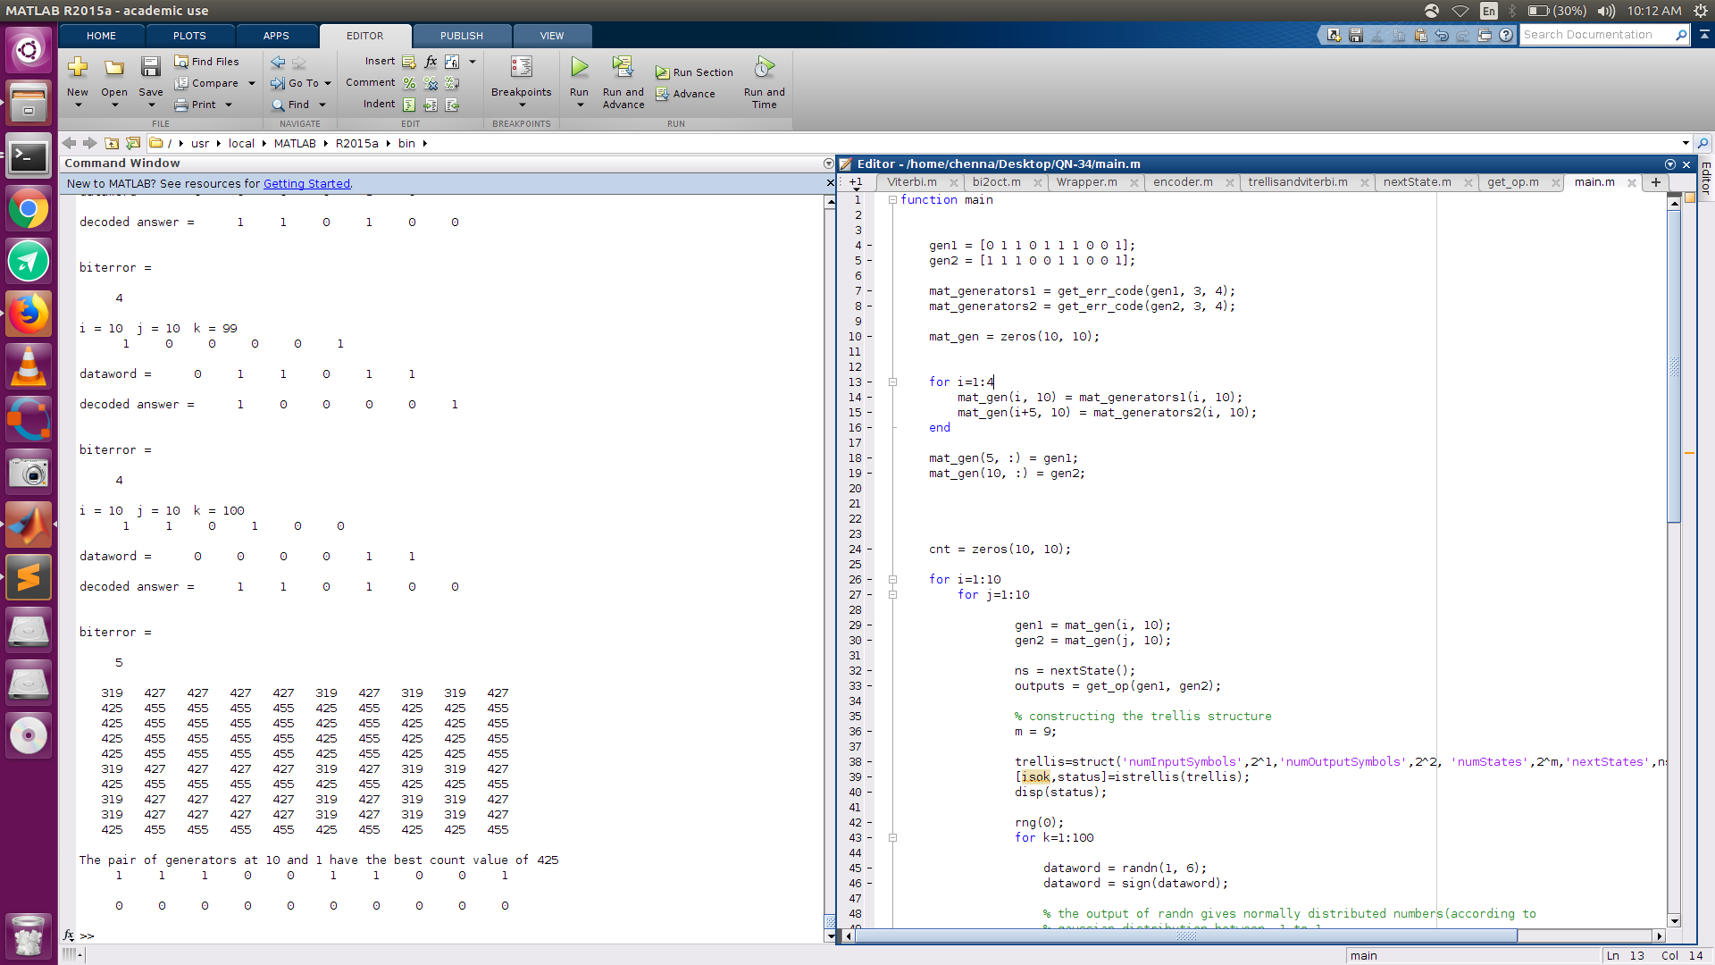Collapse the for i=1:4 loop fold
This screenshot has height=965, width=1715.
[x=892, y=382]
